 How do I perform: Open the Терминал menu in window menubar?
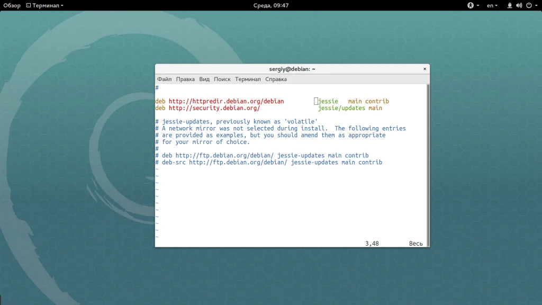(248, 79)
